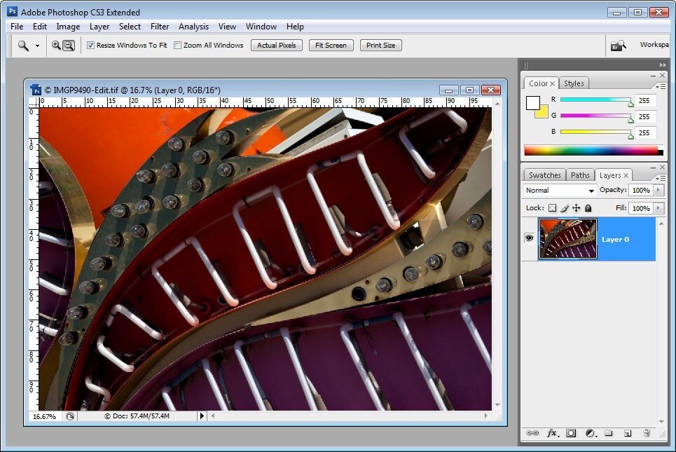Launch Adobe Bridge from options bar
This screenshot has width=676, height=452.
tap(618, 46)
